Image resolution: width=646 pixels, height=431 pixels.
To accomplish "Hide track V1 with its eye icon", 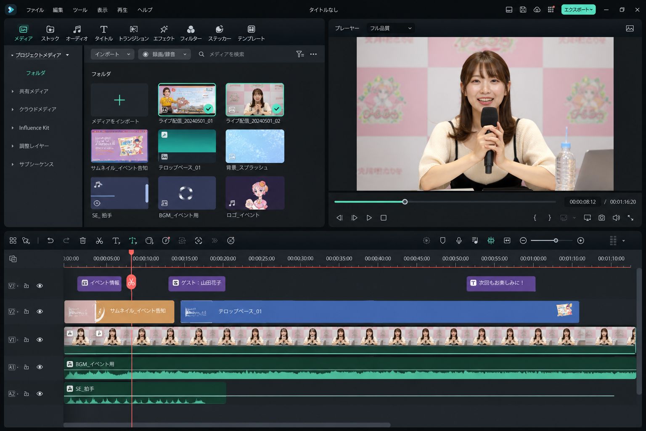I will point(40,340).
